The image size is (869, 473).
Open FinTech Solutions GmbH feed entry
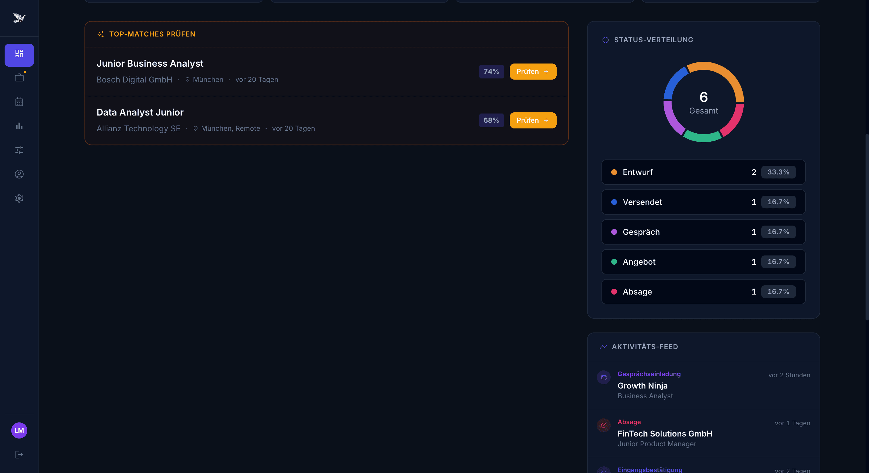click(665, 434)
